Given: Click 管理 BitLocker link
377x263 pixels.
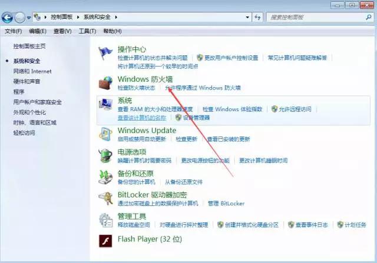Looking at the screenshot, I should 226,204.
